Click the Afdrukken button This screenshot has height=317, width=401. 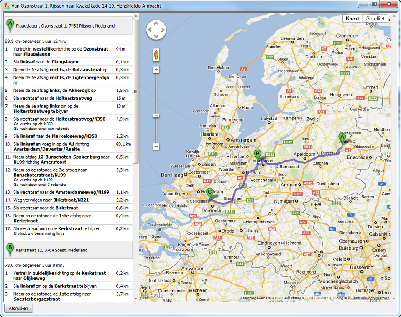tap(18, 308)
